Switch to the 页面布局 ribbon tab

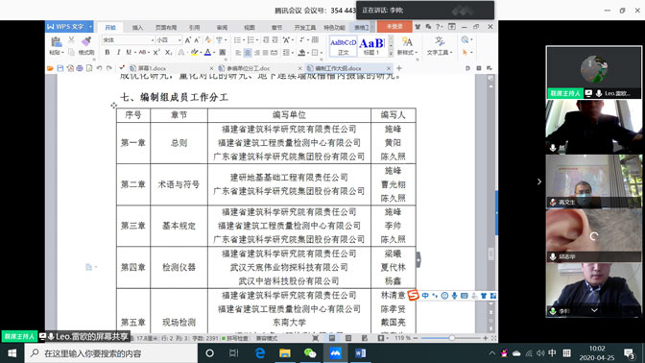pos(166,27)
